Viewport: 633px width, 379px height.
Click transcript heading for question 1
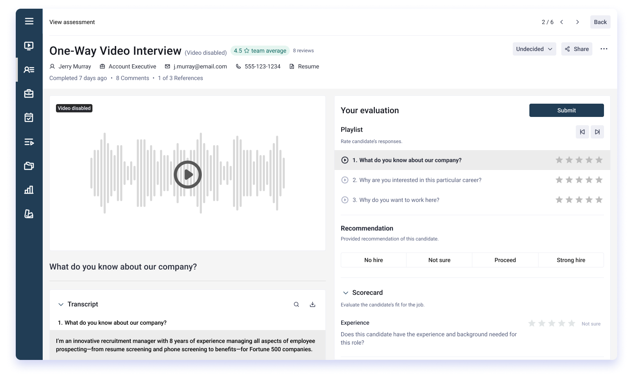[x=112, y=323]
